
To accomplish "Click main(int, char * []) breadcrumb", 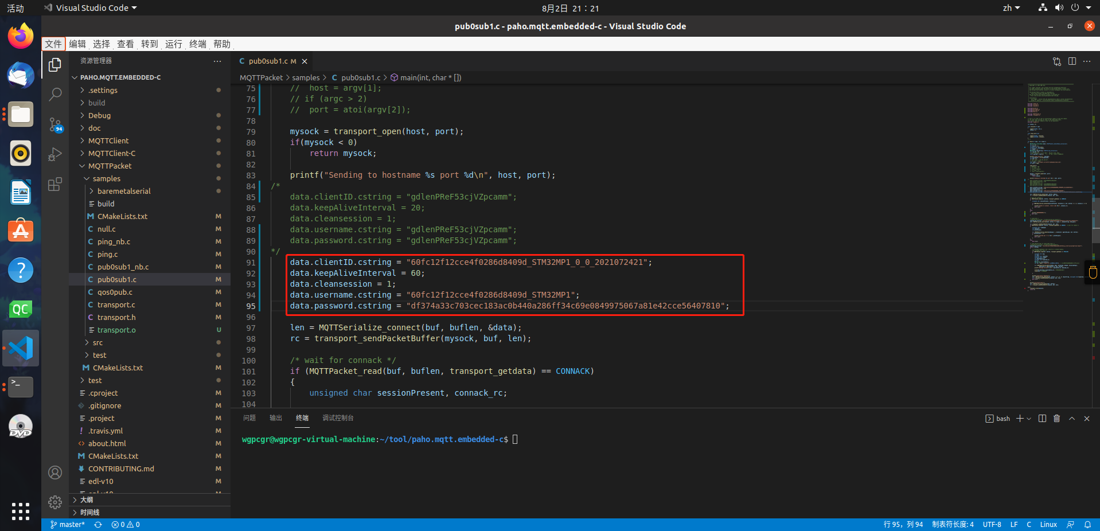I will coord(426,77).
